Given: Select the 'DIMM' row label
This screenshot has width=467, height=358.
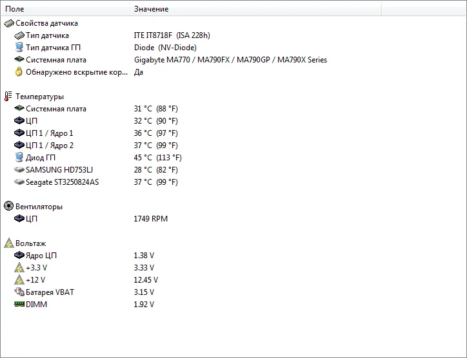Looking at the screenshot, I should pyautogui.click(x=36, y=304).
